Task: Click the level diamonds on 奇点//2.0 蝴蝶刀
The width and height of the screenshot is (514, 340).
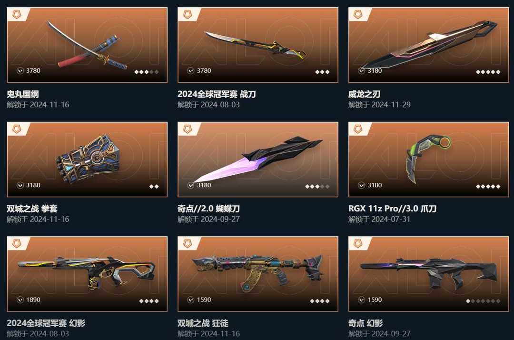Action: (317, 186)
